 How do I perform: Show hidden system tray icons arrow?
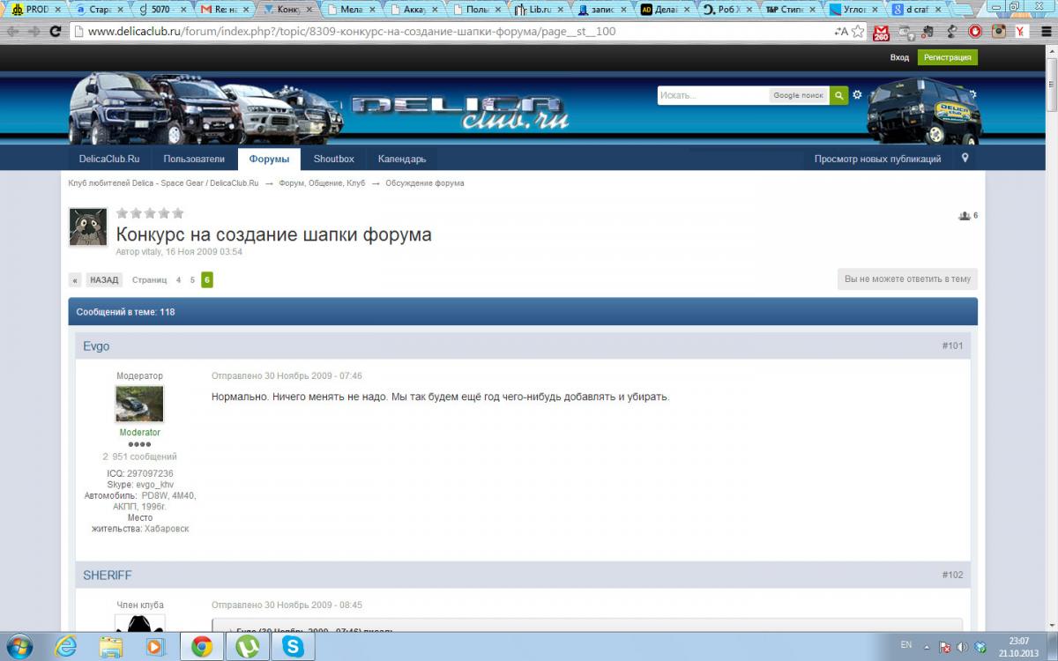point(928,646)
